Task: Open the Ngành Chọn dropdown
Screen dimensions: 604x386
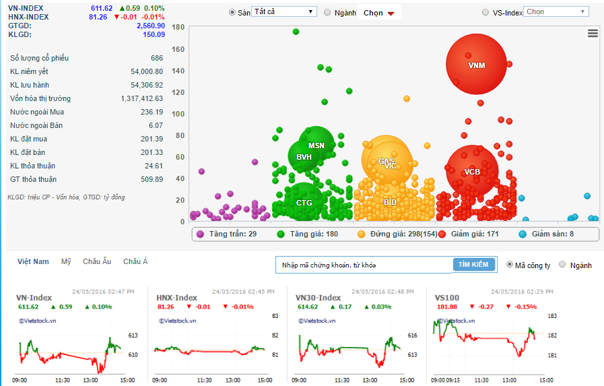Action: [x=379, y=13]
